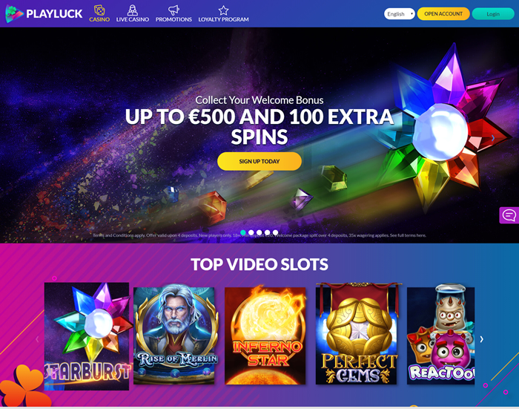This screenshot has width=519, height=409.
Task: Select the first carousel dot
Action: click(243, 232)
